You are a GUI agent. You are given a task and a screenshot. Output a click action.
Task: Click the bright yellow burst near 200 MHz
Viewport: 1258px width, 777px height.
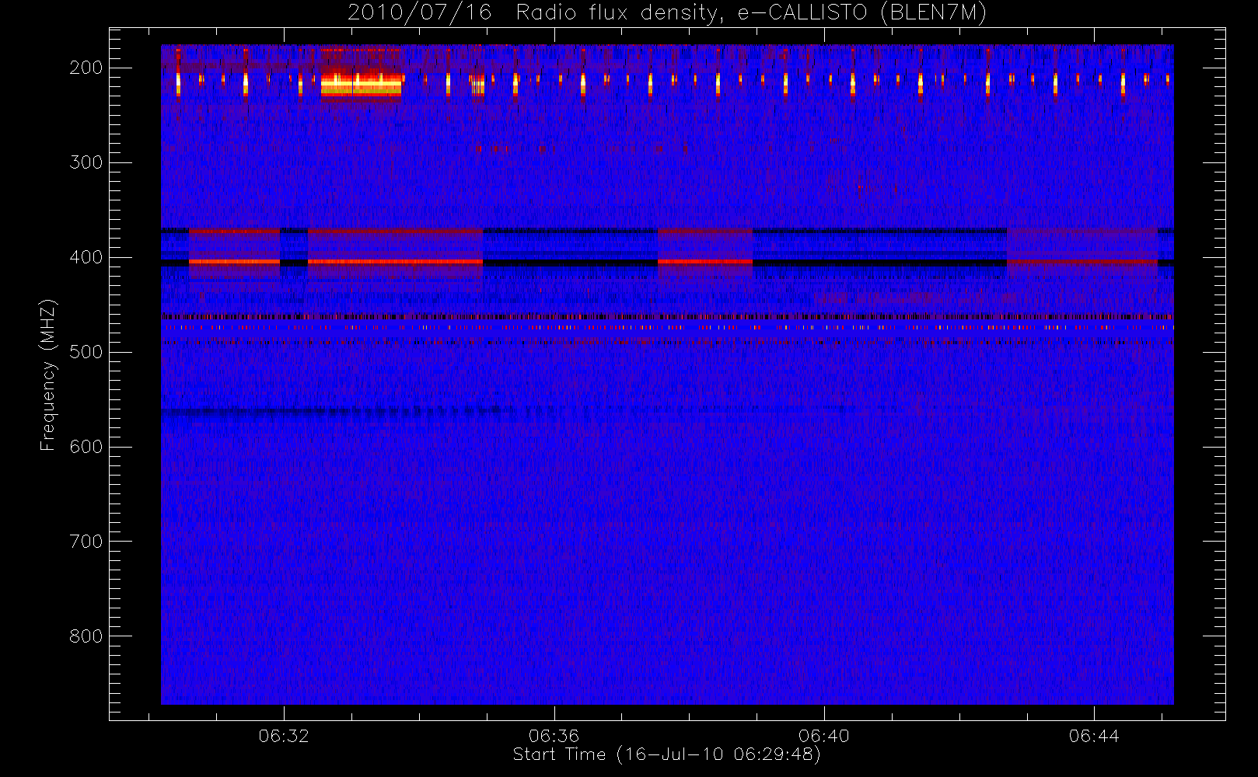click(362, 85)
